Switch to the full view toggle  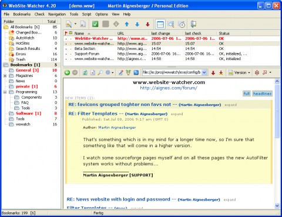(x=247, y=94)
